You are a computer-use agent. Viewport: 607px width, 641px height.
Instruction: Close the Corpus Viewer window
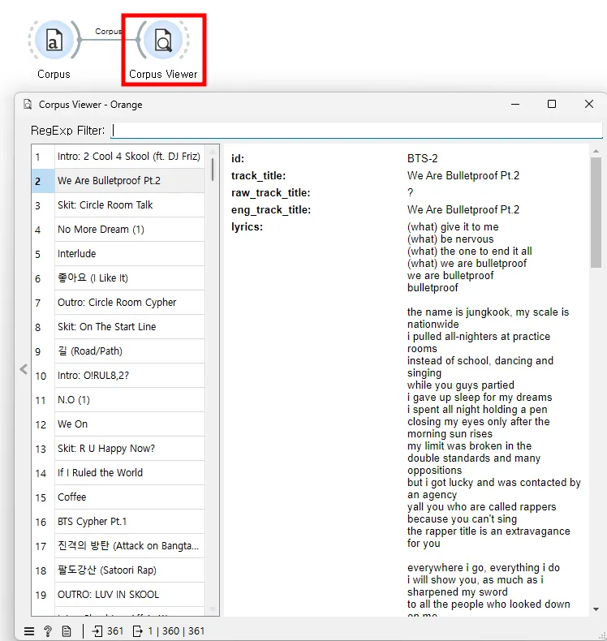pyautogui.click(x=588, y=104)
